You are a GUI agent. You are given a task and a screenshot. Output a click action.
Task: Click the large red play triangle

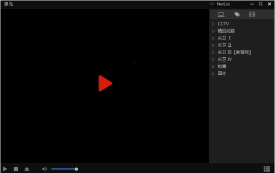(105, 84)
